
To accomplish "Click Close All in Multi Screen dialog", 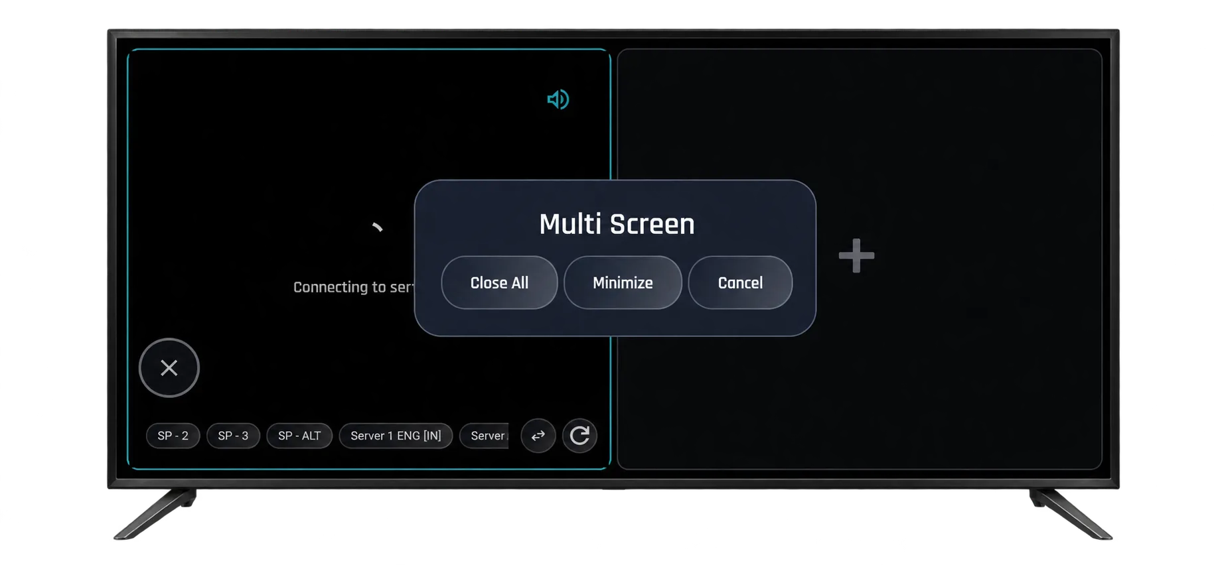I will [499, 282].
